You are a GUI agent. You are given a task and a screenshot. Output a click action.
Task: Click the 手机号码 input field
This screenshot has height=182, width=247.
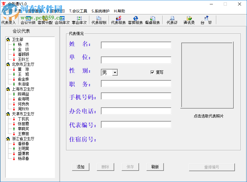click(136, 96)
